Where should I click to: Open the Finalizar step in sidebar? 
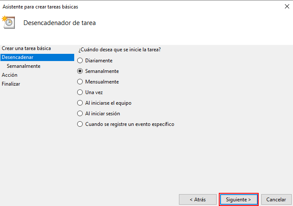(11, 84)
